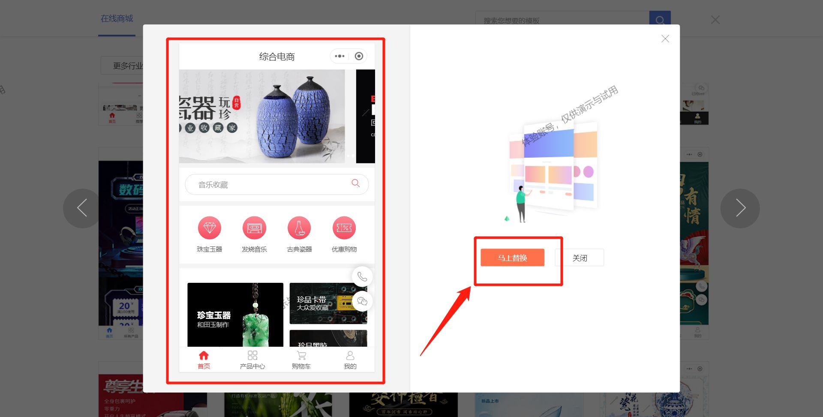The height and width of the screenshot is (417, 823).
Task: Click the 我的 profile icon in bottom nav
Action: click(x=350, y=355)
